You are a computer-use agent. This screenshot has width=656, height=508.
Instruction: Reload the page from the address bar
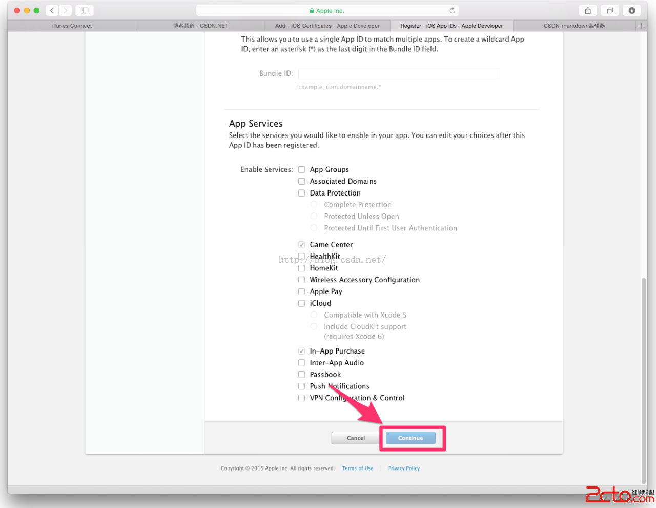(452, 10)
